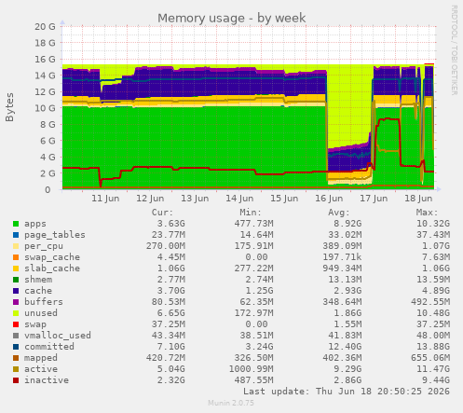
Task: Click the 'cache' legend label
Action: pyautogui.click(x=38, y=291)
